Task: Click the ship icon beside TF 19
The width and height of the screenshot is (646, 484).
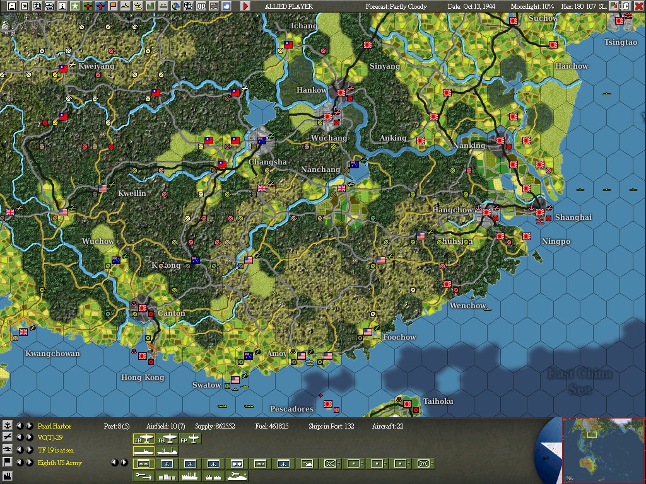Action: tap(8, 450)
